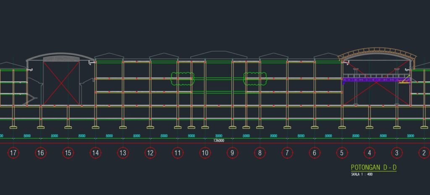Screen dimensions: 430x195
Task: Select grid bubble number 17
Action: 13,153
